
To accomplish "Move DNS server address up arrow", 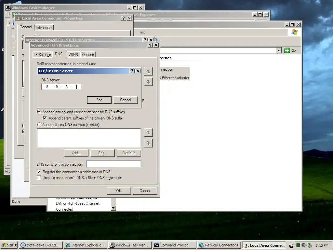I will (148, 71).
